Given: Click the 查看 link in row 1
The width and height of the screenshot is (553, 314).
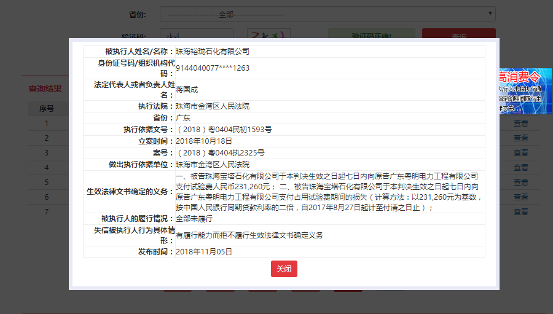Looking at the screenshot, I should coord(520,123).
